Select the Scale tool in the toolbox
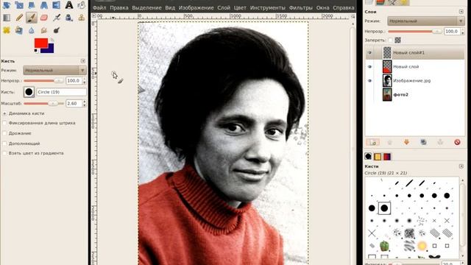Viewport: 471px width, 265px height. click(19, 5)
